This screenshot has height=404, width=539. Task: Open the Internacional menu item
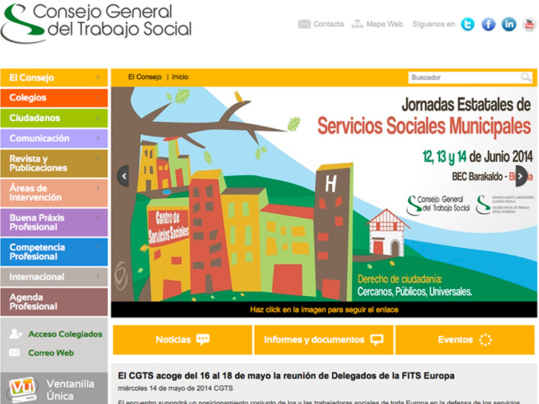[54, 277]
